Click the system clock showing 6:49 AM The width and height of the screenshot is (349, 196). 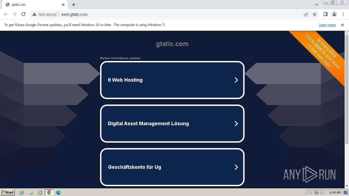[x=335, y=192]
